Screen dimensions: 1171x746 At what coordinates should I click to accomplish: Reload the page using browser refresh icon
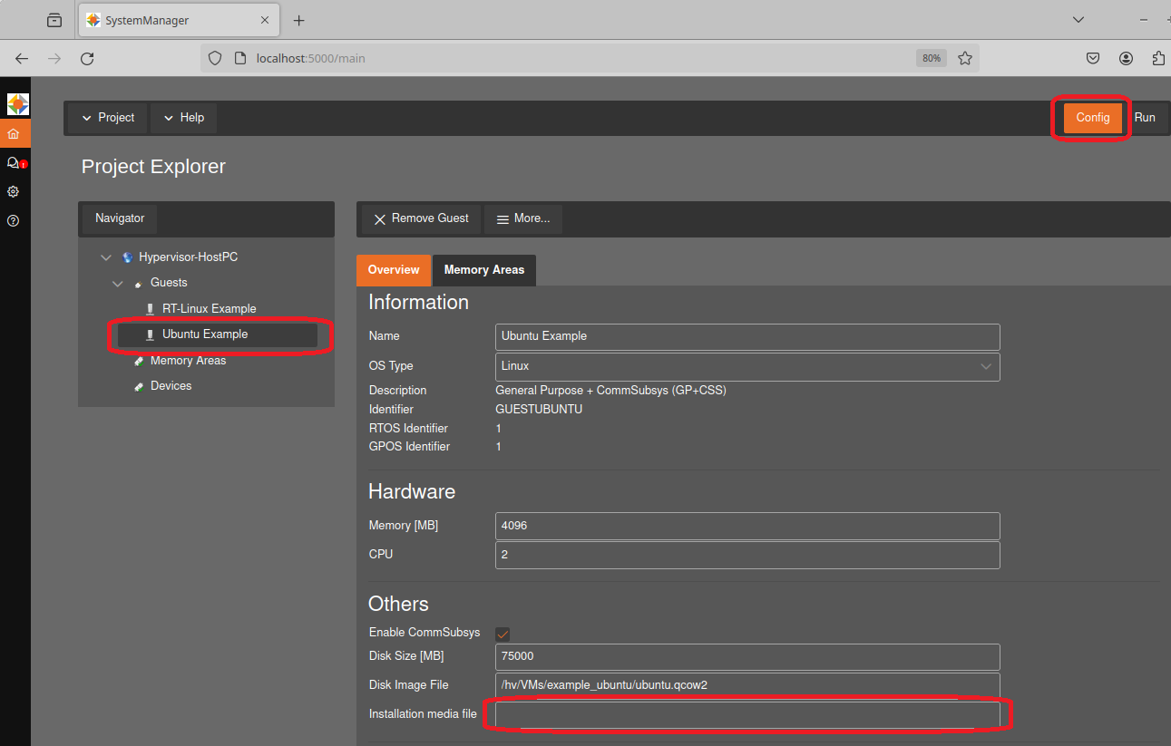coord(87,58)
